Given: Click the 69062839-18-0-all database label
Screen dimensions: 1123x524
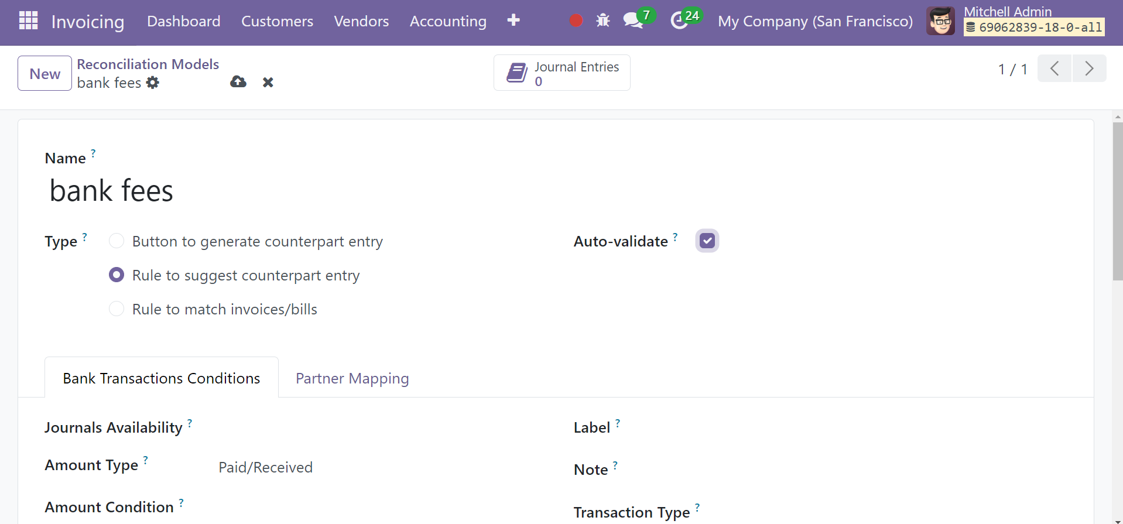Looking at the screenshot, I should tap(1034, 28).
